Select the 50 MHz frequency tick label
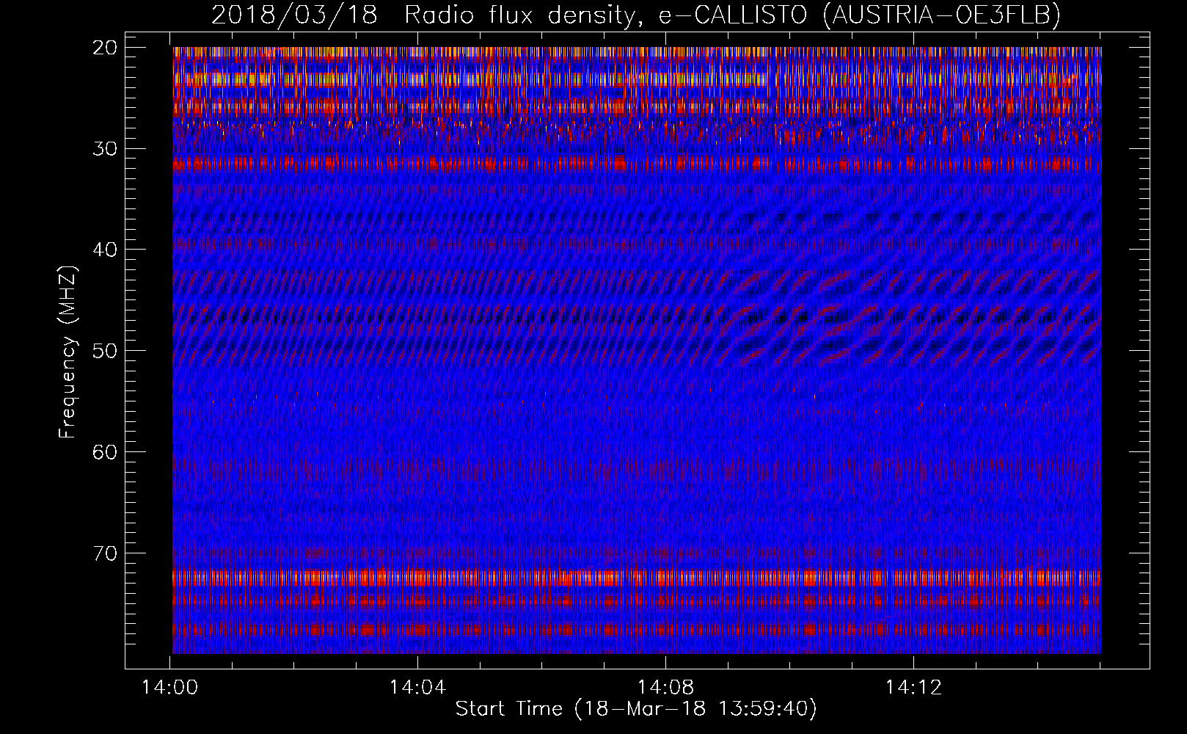This screenshot has height=734, width=1187. coord(106,350)
